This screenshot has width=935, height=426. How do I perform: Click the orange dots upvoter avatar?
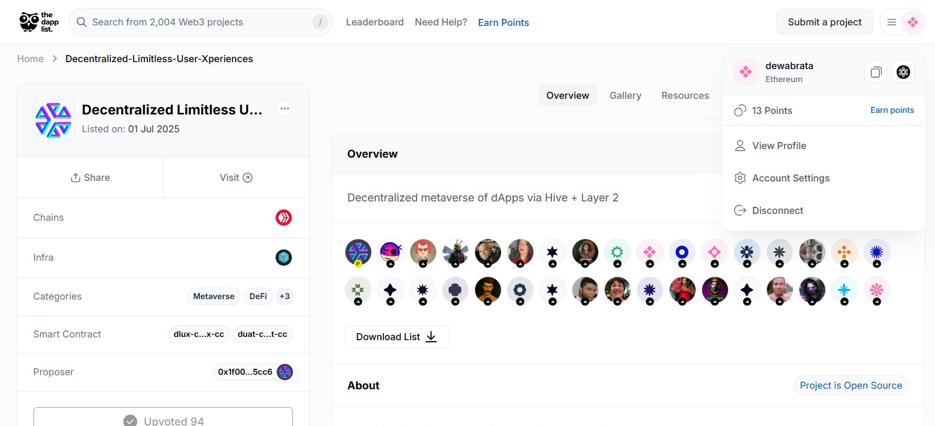pyautogui.click(x=844, y=252)
